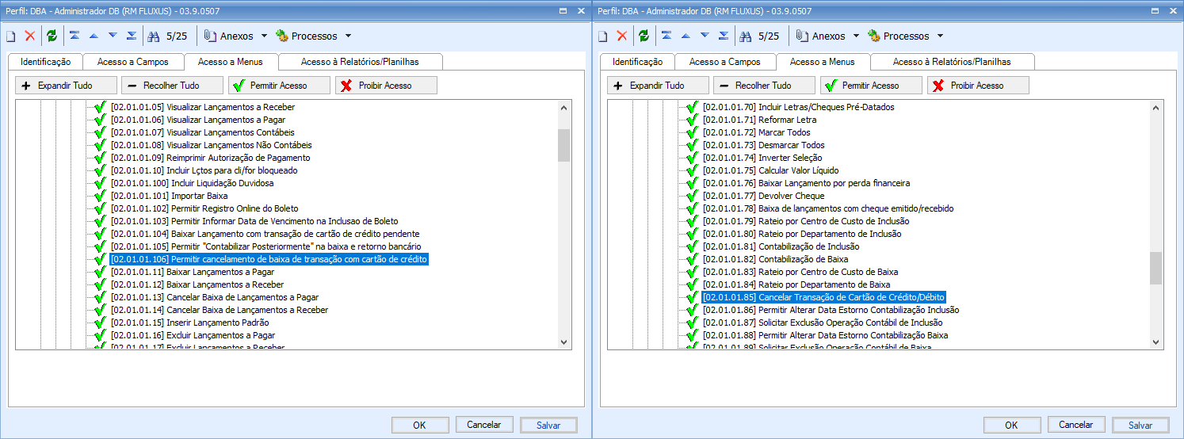This screenshot has height=439, width=1184.
Task: Click Salvar button in left window
Action: pyautogui.click(x=548, y=426)
